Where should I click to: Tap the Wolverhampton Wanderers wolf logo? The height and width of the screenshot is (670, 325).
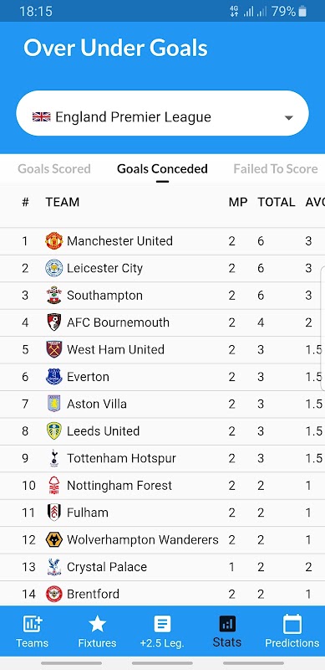tap(54, 539)
